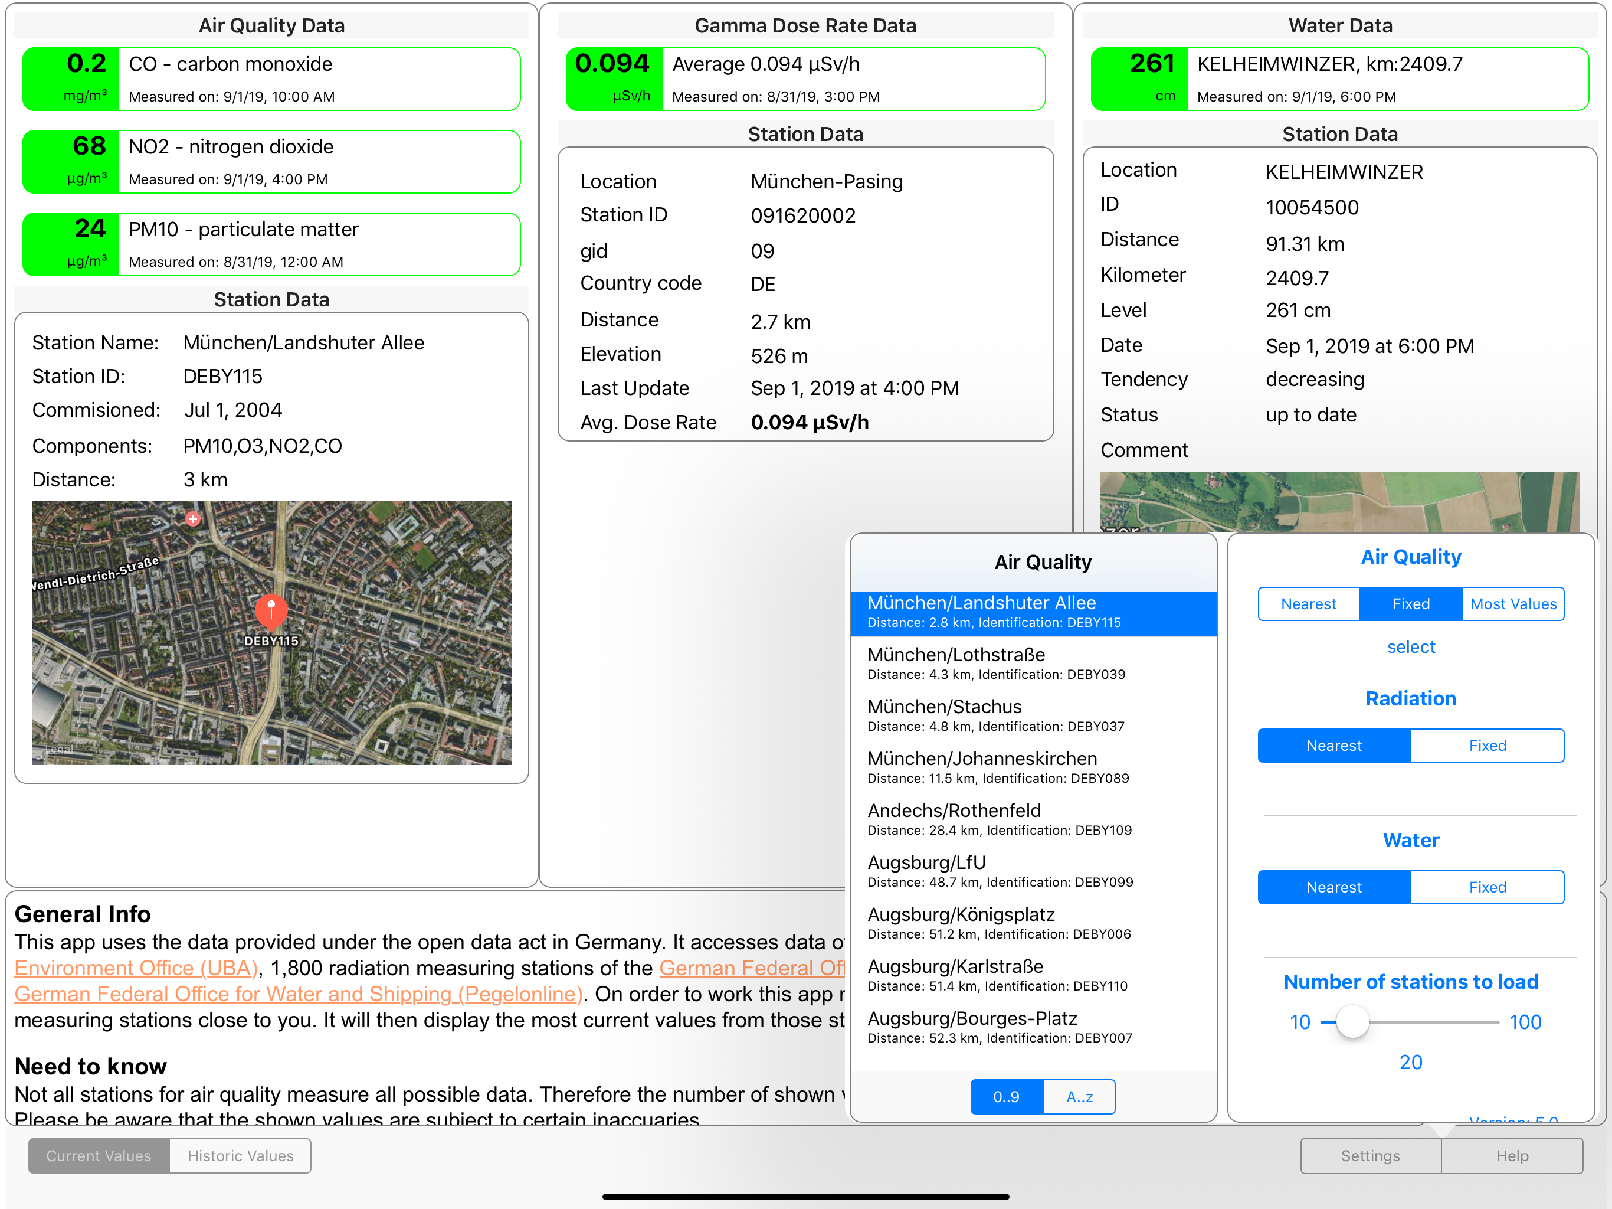Select Fixed for Radiation

tap(1488, 745)
